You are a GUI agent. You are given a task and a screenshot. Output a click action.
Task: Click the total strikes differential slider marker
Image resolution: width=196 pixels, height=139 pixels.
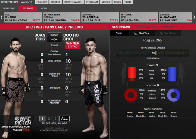pyautogui.click(x=156, y=53)
